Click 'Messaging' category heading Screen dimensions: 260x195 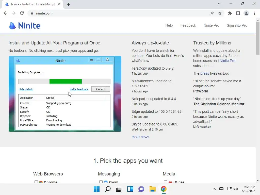pos(109,174)
